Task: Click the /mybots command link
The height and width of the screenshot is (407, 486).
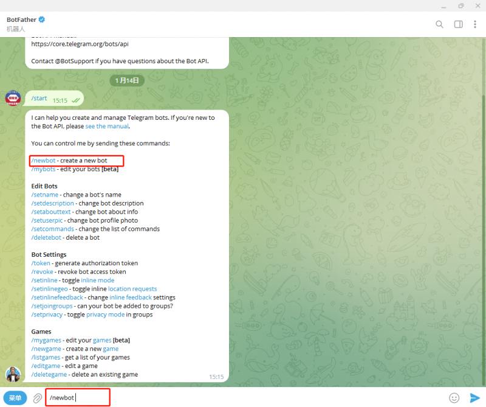Action: (43, 169)
